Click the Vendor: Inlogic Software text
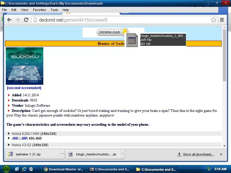Screen dimensions: 231x173 tap(31, 106)
